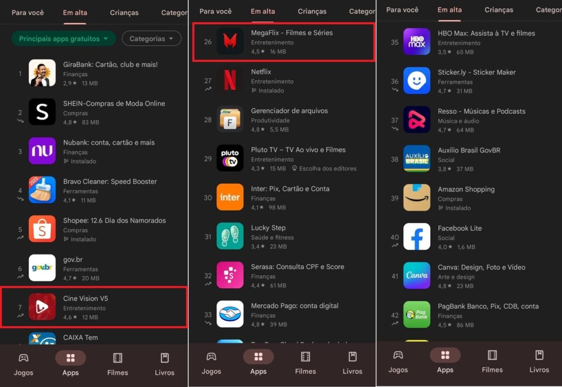Viewport: 562px width, 387px height.
Task: Open the Facebook Lite icon
Action: pyautogui.click(x=417, y=237)
